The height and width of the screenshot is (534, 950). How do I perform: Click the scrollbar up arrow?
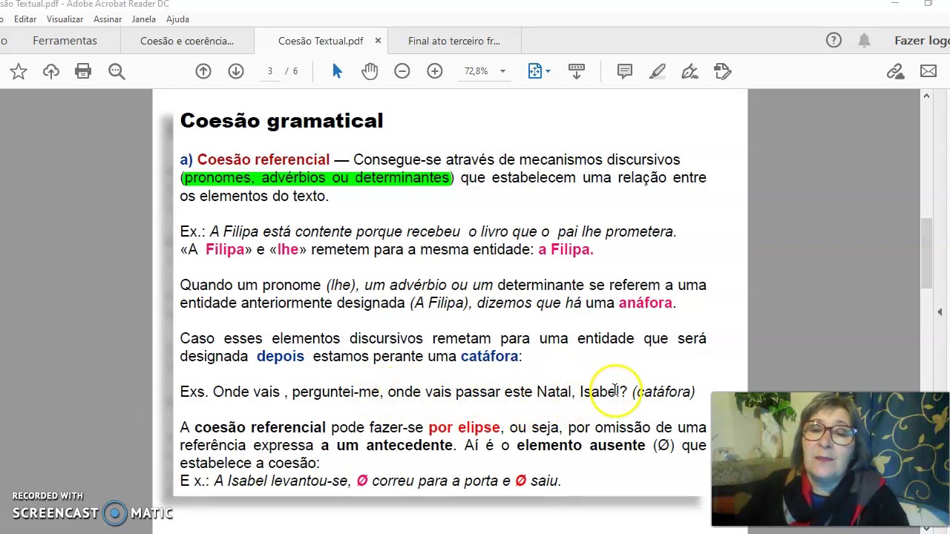(926, 96)
